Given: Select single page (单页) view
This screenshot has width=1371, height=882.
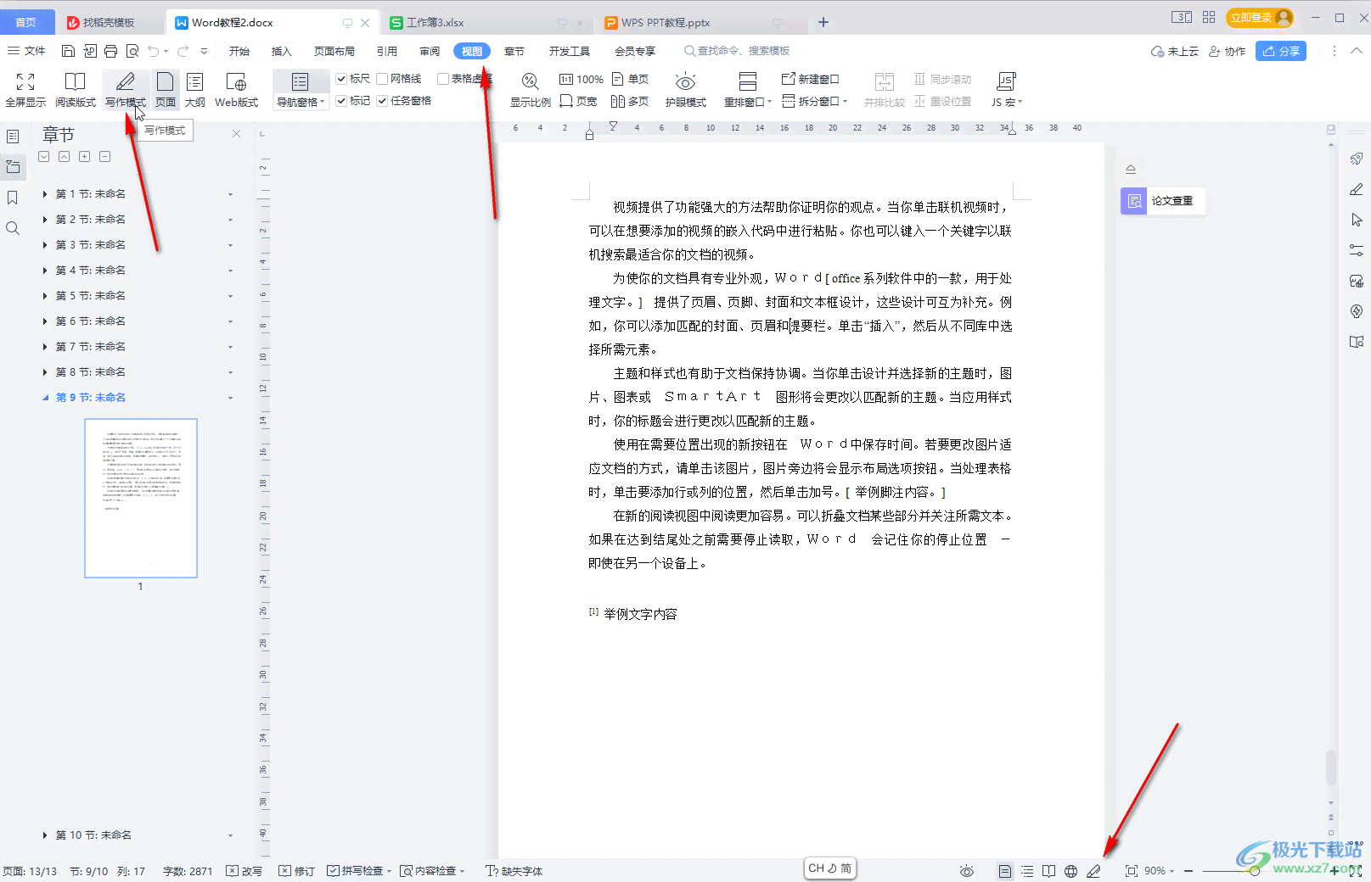Looking at the screenshot, I should pos(631,79).
